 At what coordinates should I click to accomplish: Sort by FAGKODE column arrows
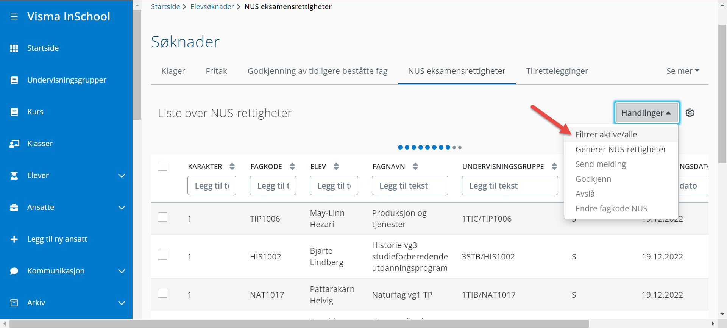tap(292, 166)
